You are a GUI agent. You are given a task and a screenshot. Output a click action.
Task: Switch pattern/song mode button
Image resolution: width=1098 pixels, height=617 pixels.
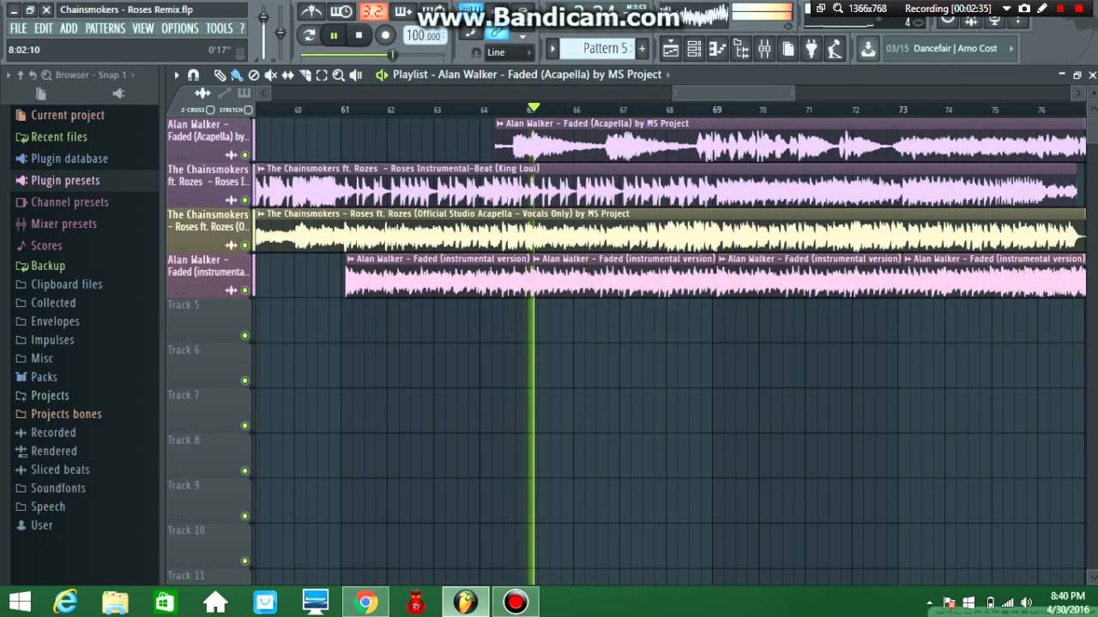coord(309,35)
